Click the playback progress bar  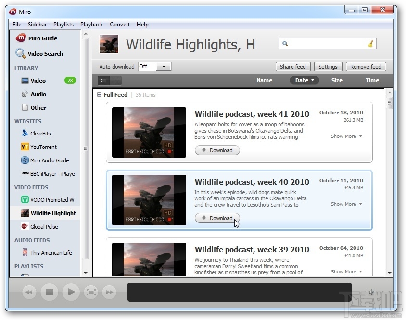point(239,292)
